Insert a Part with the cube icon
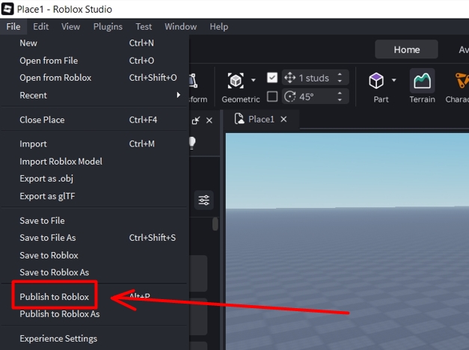 (x=376, y=81)
